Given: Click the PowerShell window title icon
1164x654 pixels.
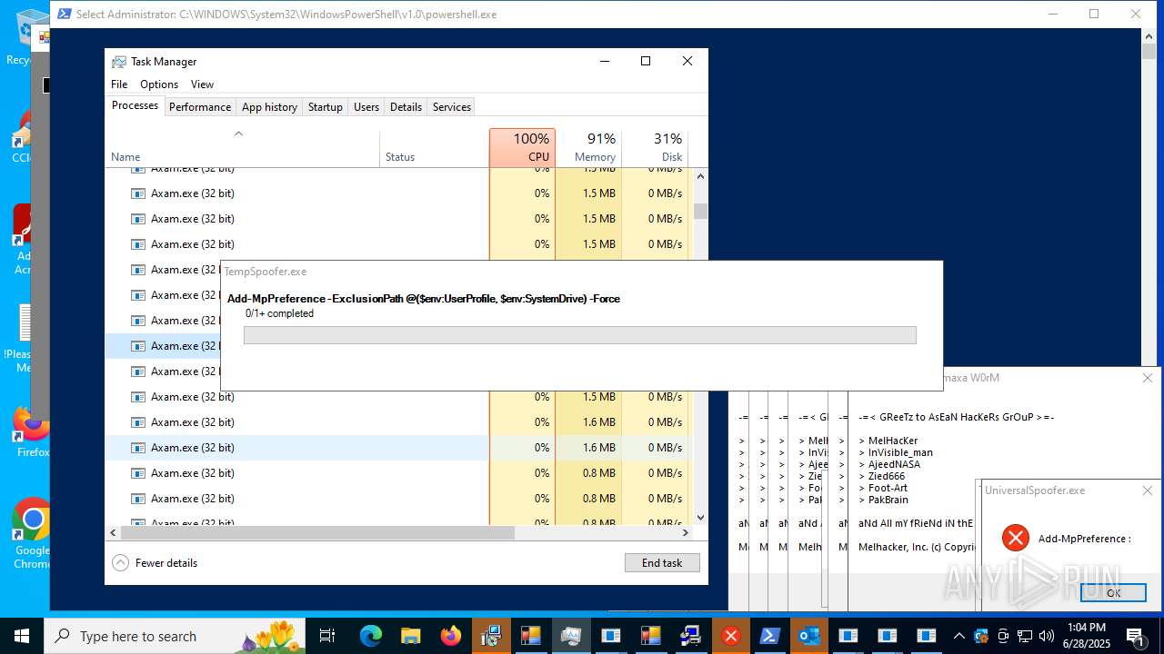Looking at the screenshot, I should point(65,14).
